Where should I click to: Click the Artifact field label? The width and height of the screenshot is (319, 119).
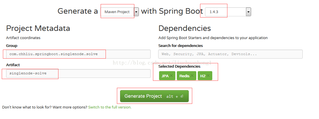coord(13,65)
